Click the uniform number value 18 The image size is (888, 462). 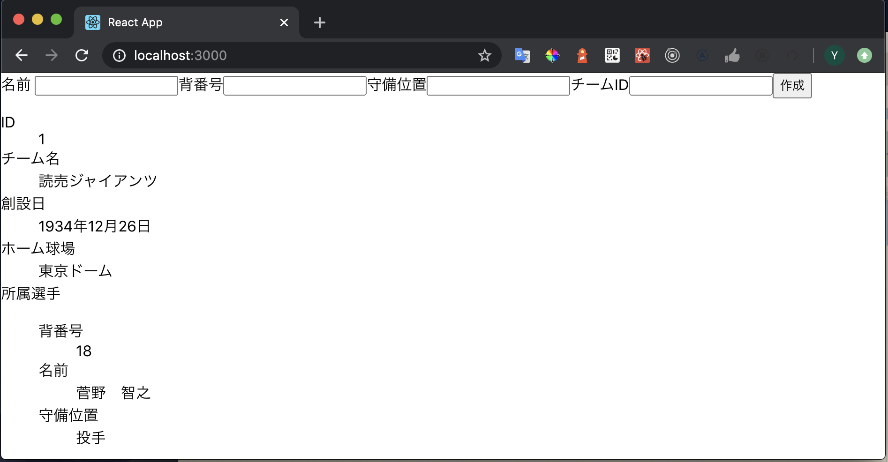click(84, 351)
